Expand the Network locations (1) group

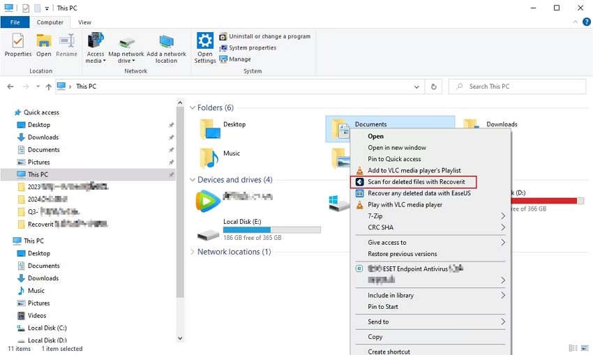[x=193, y=252]
